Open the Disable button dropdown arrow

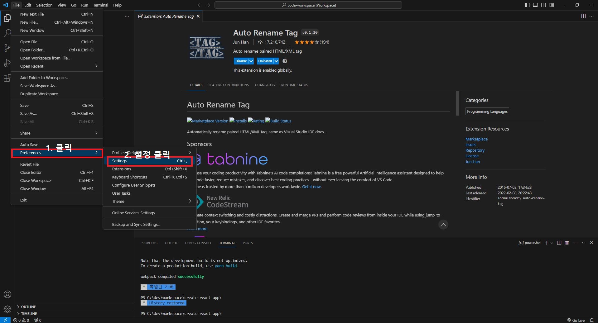pyautogui.click(x=251, y=61)
